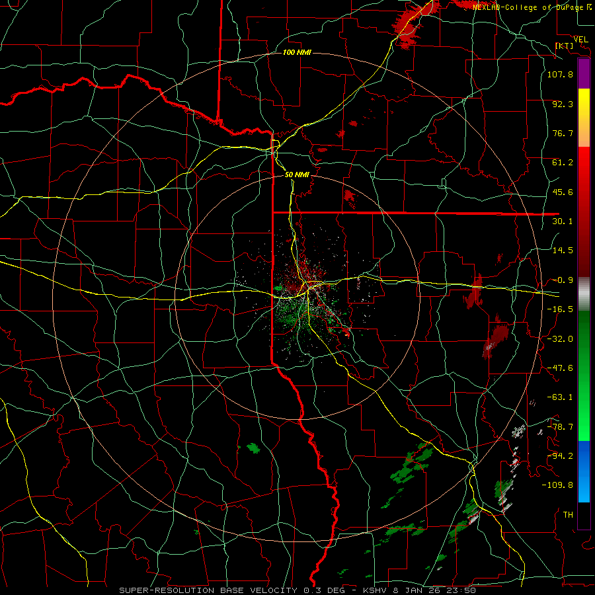Viewport: 595px width, 595px height.
Task: Select the -78.7 velocity scale value
Action: (x=560, y=427)
